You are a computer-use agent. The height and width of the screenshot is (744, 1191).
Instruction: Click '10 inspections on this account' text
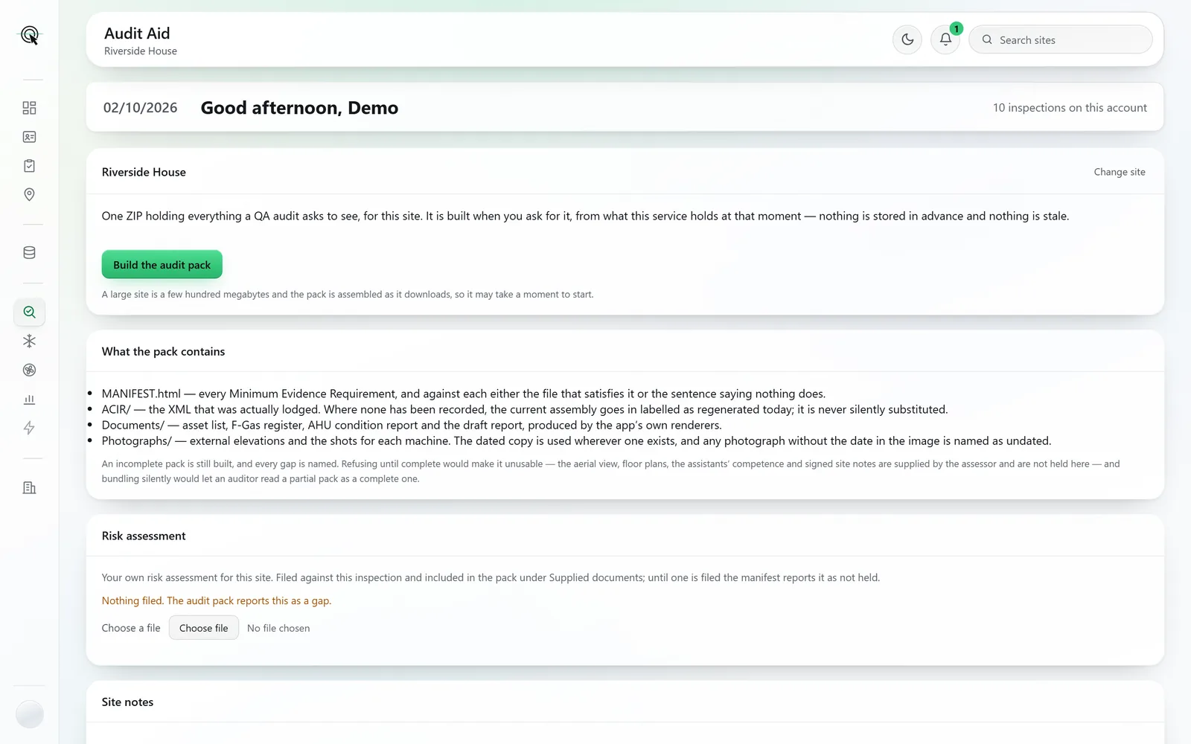click(1070, 108)
